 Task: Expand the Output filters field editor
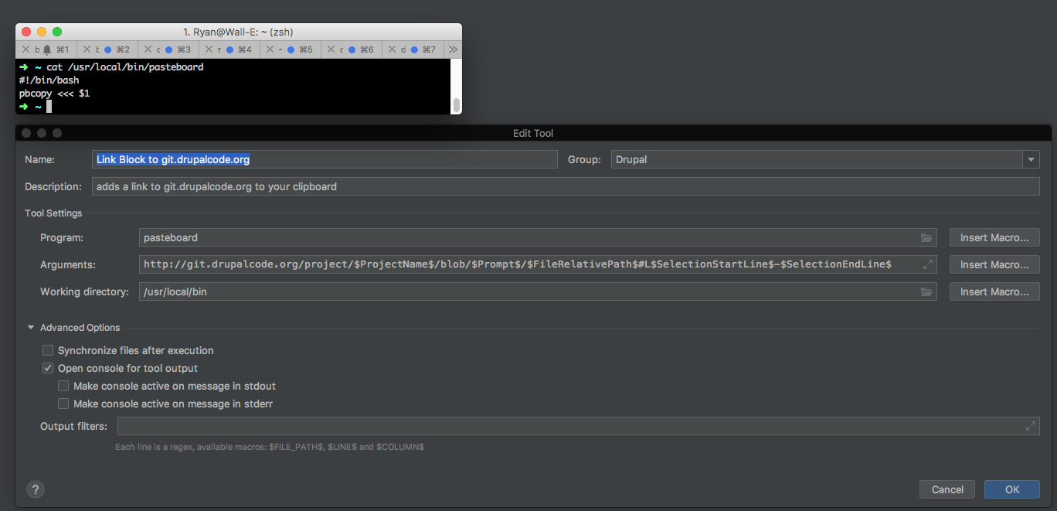[1030, 426]
